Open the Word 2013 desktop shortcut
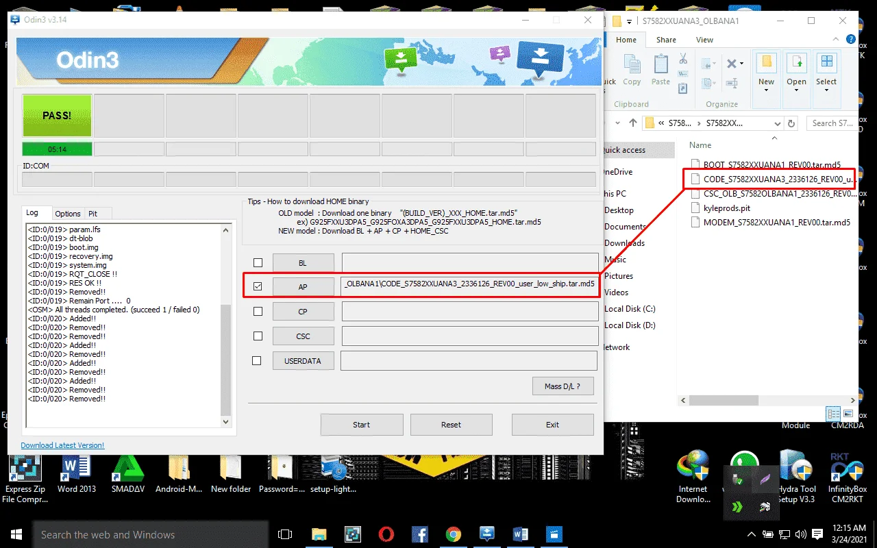 point(77,475)
